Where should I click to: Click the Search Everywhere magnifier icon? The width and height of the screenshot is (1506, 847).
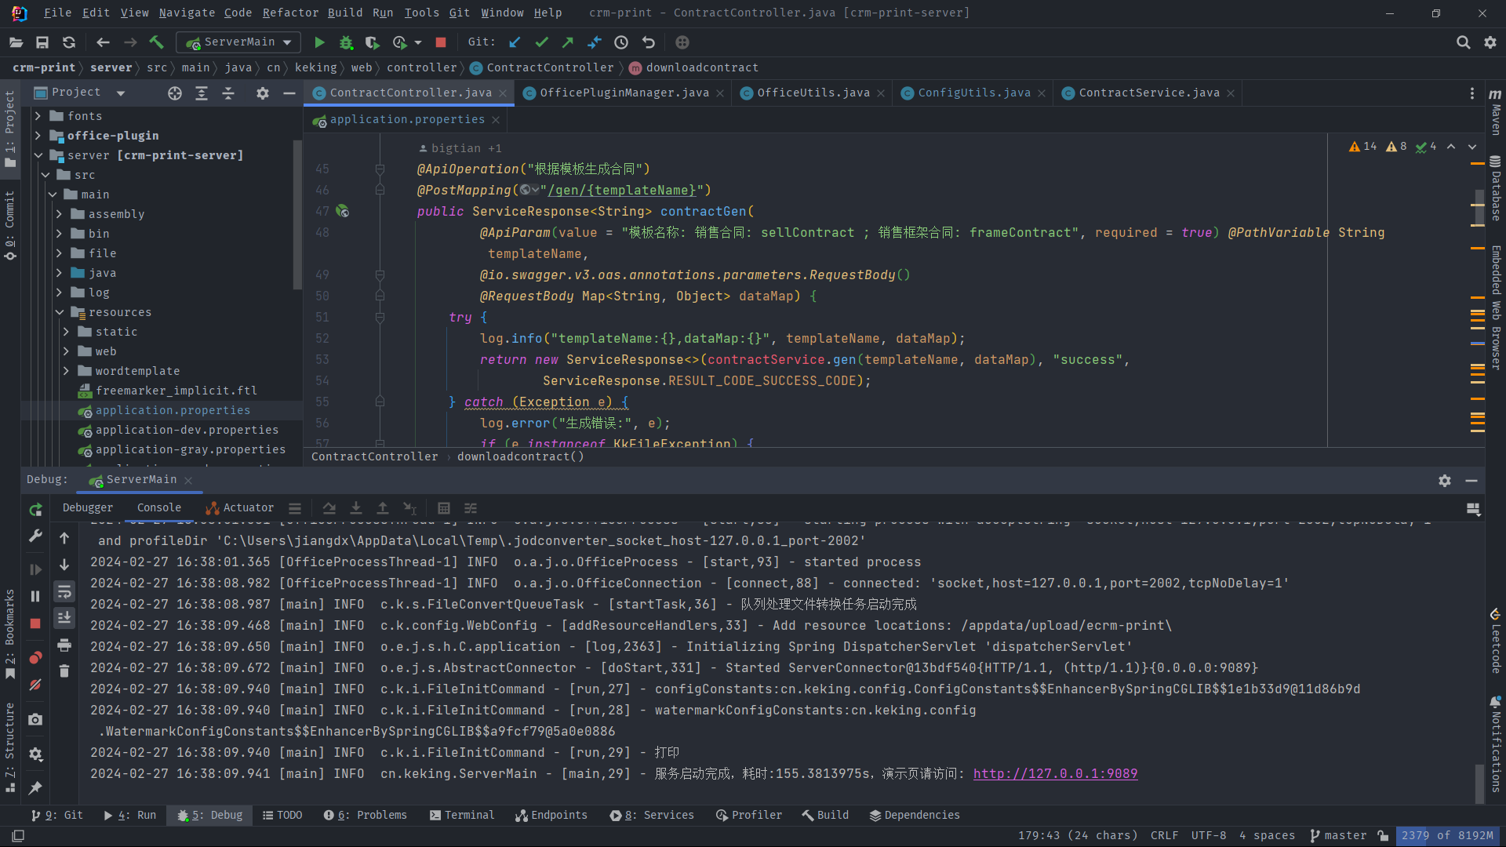click(x=1463, y=42)
